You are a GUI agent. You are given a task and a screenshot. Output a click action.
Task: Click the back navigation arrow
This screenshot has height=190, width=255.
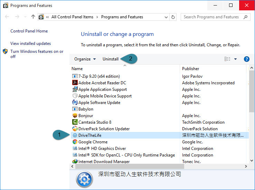point(7,17)
